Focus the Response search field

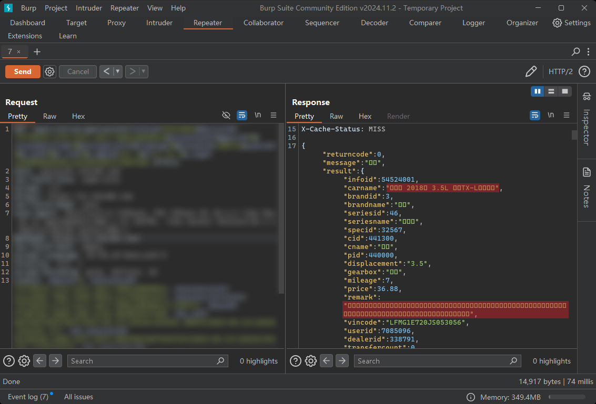pyautogui.click(x=437, y=361)
